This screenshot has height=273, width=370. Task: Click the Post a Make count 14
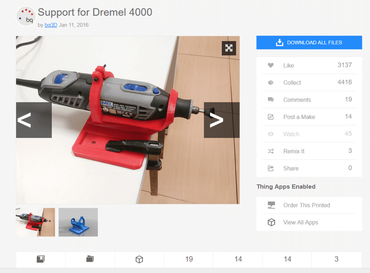point(349,116)
